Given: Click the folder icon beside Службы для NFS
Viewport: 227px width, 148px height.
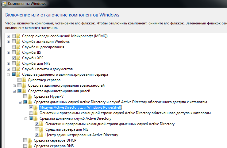Looking at the screenshot, I should pos(18,63).
